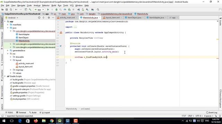Open the Analyze menu

coord(37,6)
